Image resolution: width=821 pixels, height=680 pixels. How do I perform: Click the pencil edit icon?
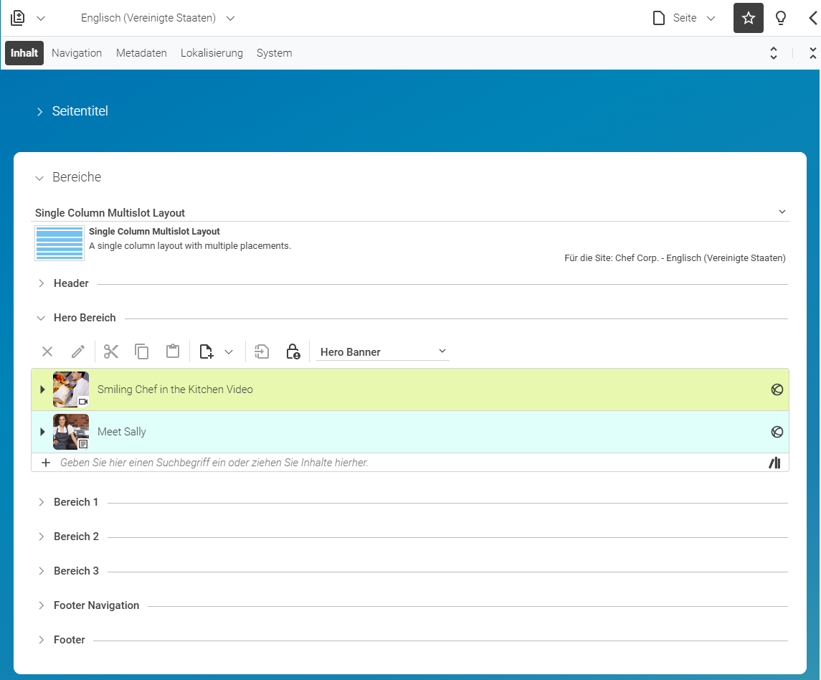78,351
